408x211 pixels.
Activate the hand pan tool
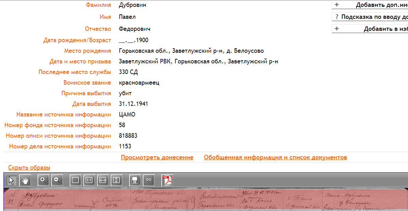point(25,180)
